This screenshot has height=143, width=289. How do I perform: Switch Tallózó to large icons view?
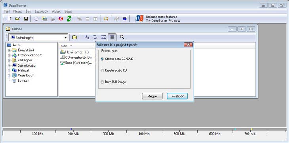tap(87, 37)
